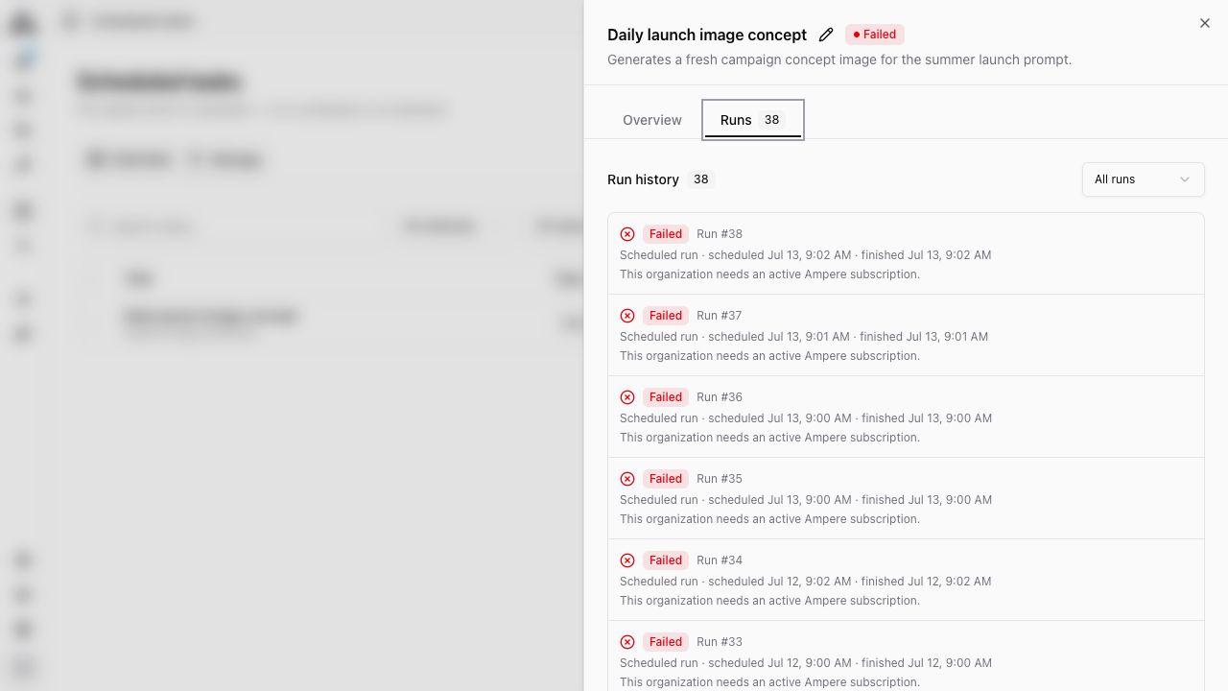The width and height of the screenshot is (1228, 691).
Task: Click the failed icon for Run #33
Action: [627, 642]
